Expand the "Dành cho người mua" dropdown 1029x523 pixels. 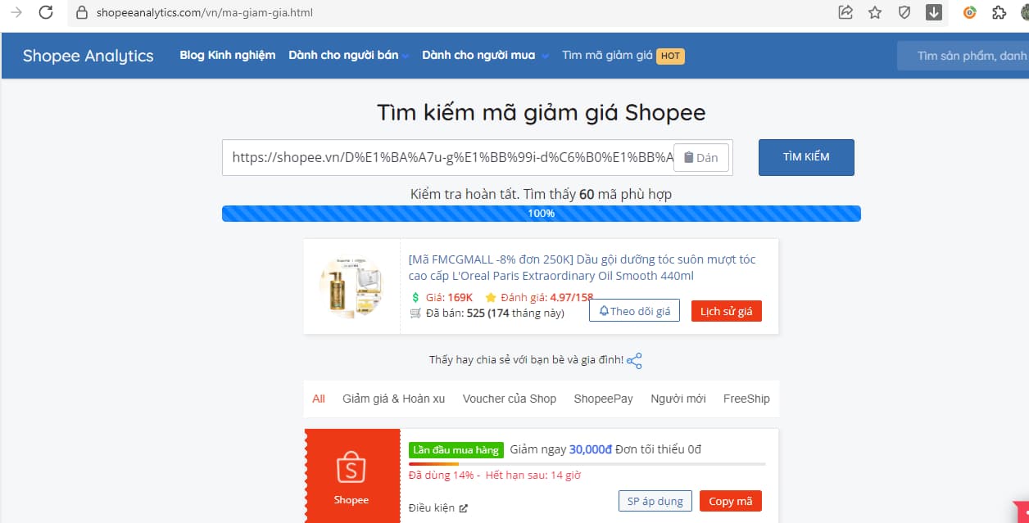(484, 56)
